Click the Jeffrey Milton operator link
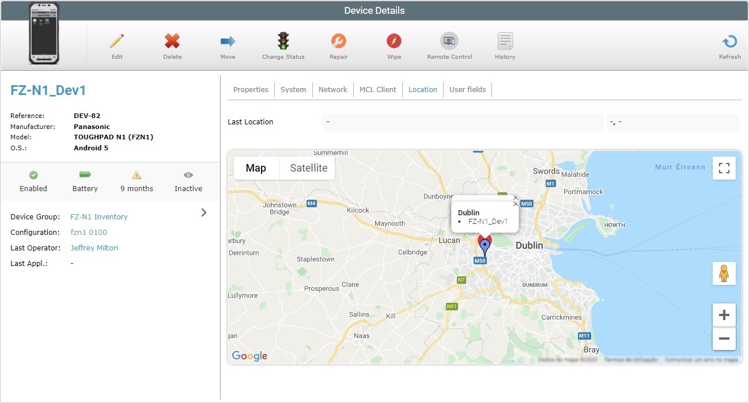Viewport: 749px width, 403px height. [x=94, y=248]
